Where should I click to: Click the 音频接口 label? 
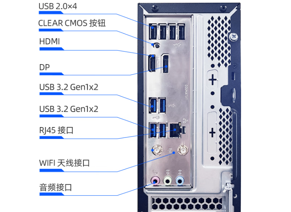(56, 187)
